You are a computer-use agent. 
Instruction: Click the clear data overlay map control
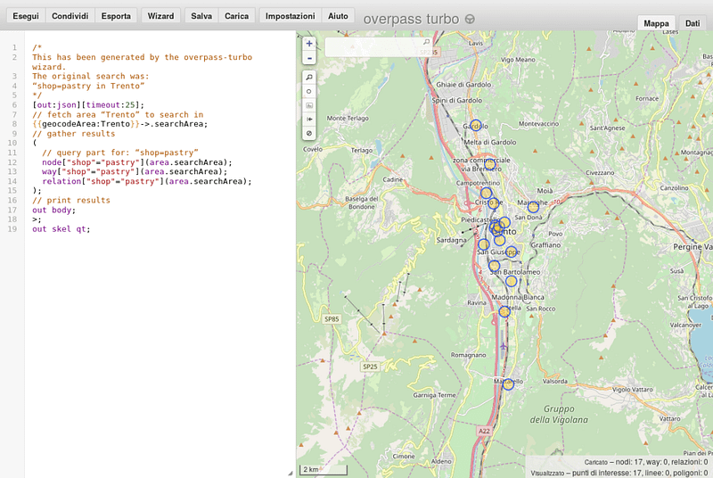pos(309,133)
